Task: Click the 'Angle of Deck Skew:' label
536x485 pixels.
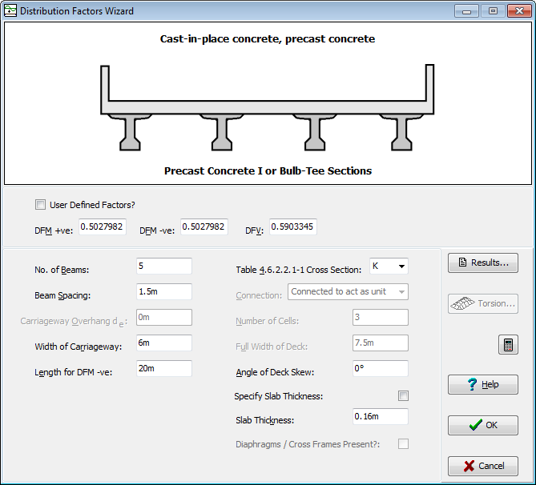Action: pyautogui.click(x=275, y=372)
